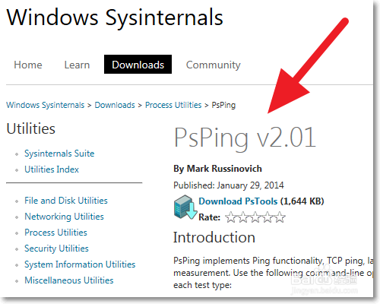Image resolution: width=380 pixels, height=304 pixels.
Task: Click Windows Sysinternals breadcrumb link
Action: (46, 105)
